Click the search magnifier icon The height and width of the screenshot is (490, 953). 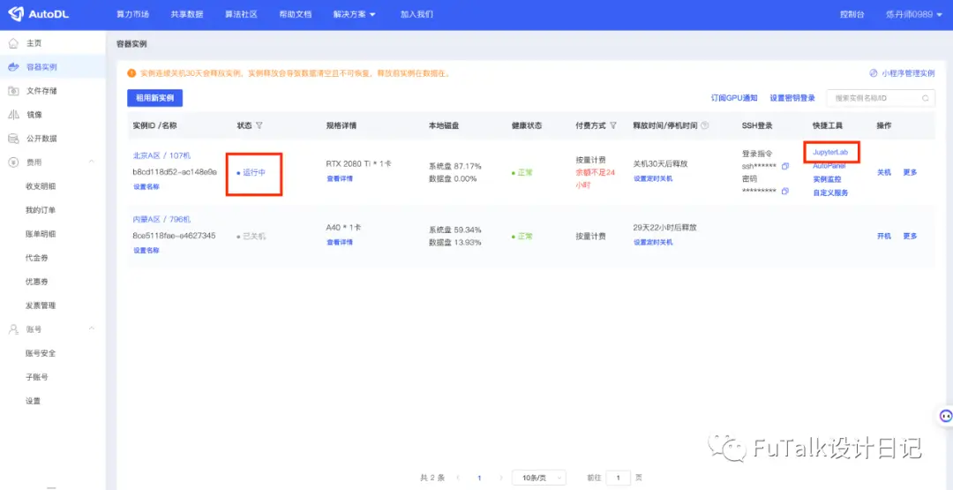(x=926, y=98)
